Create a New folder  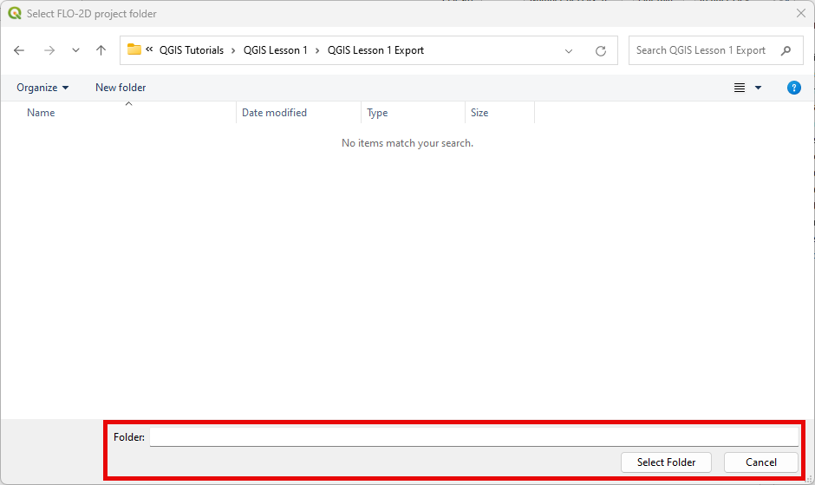[121, 88]
